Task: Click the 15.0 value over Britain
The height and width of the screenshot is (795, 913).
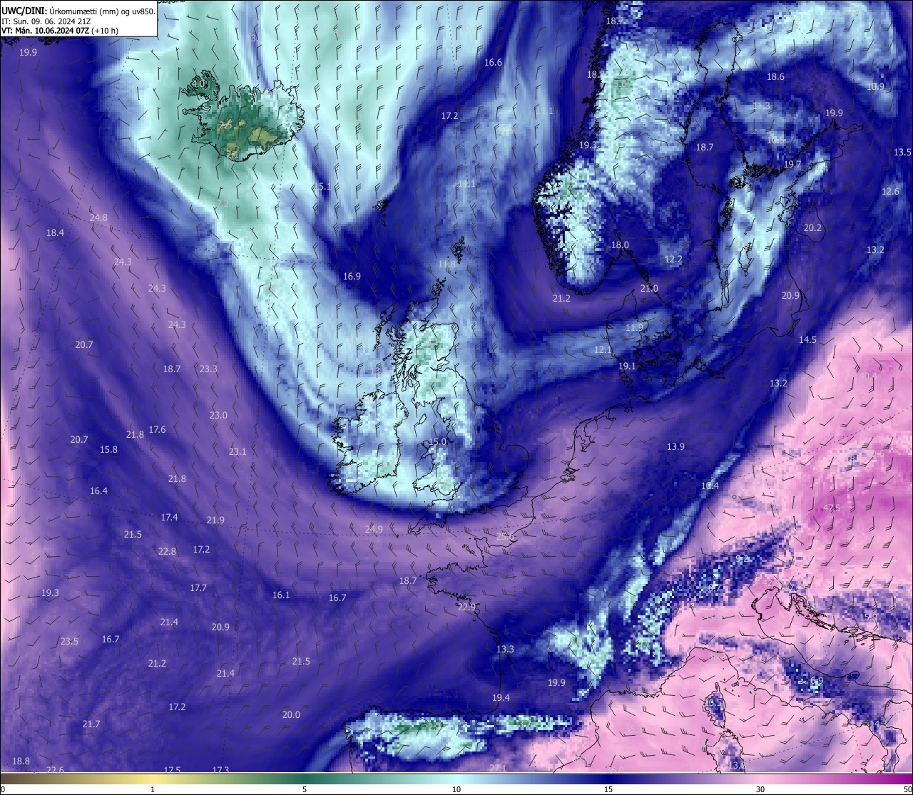Action: click(x=437, y=442)
